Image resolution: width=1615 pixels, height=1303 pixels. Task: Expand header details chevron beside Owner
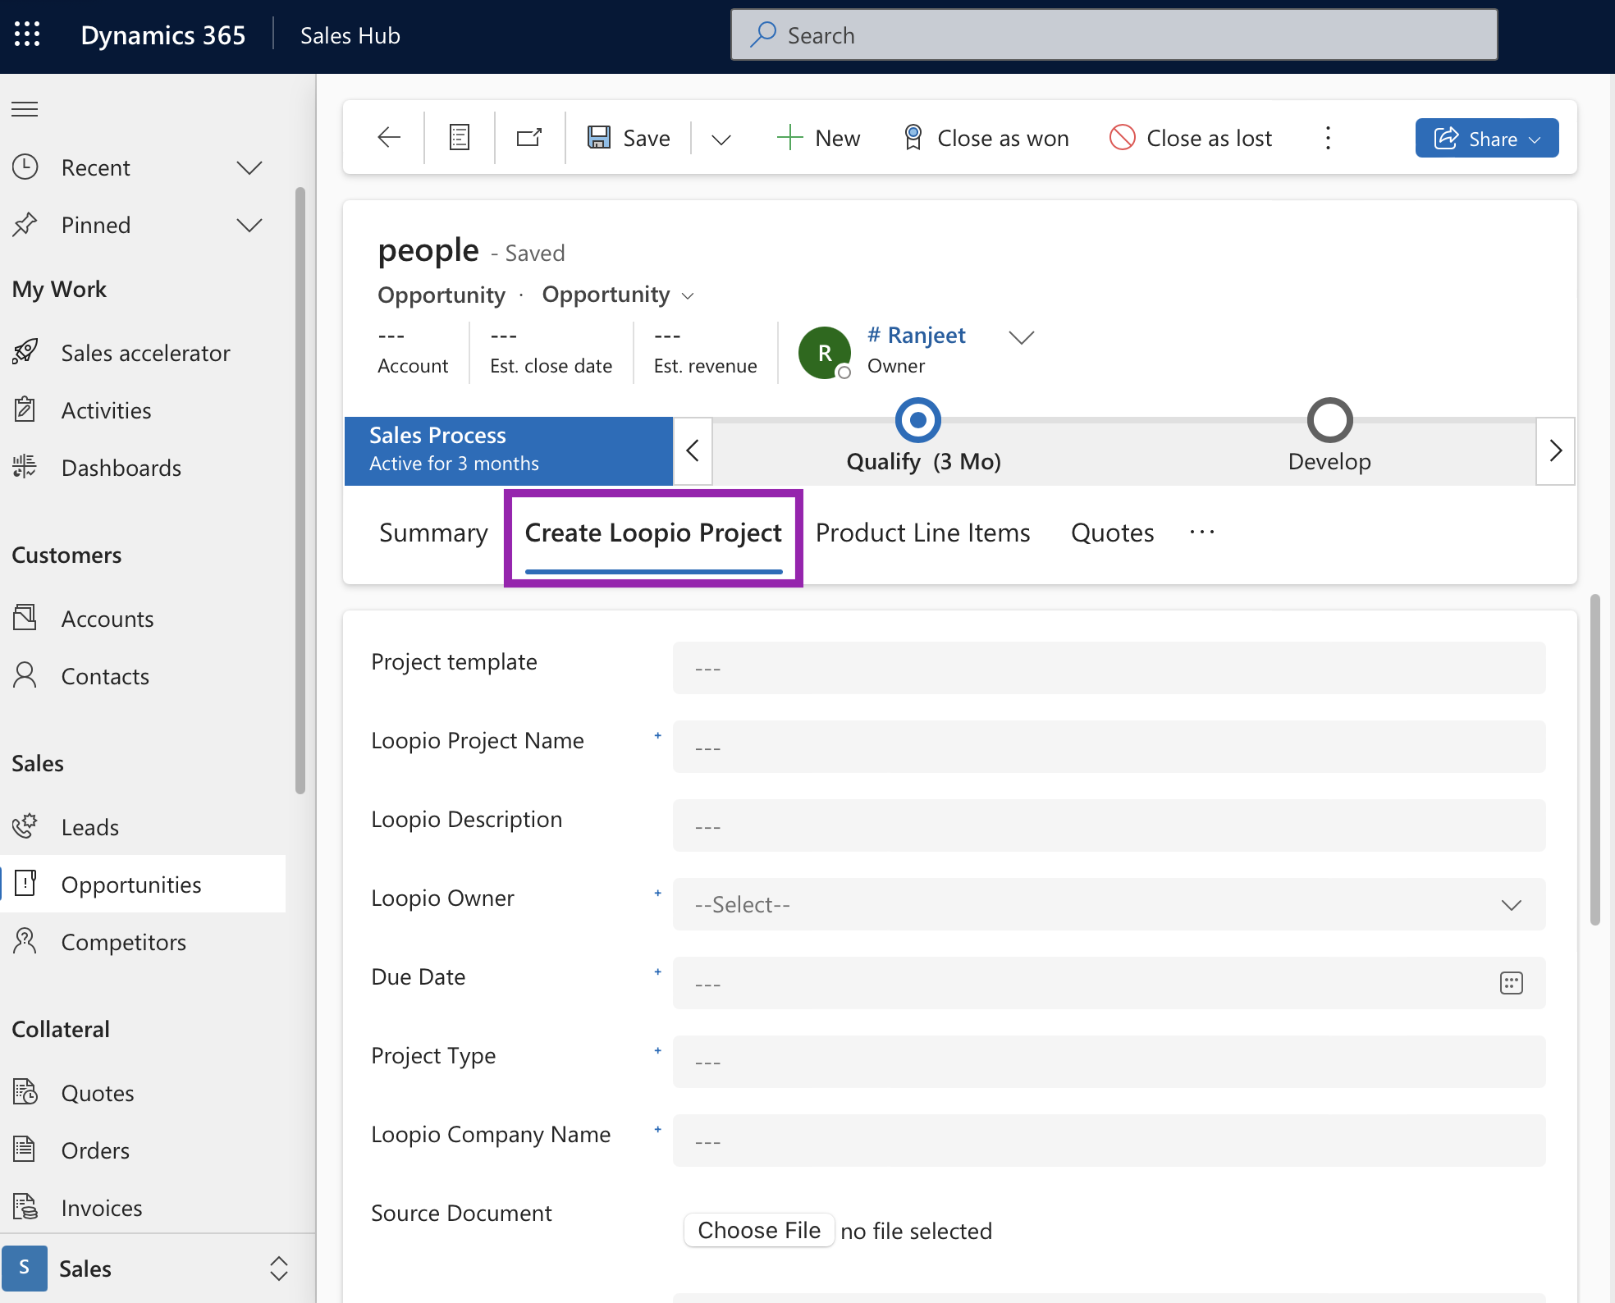1021,337
